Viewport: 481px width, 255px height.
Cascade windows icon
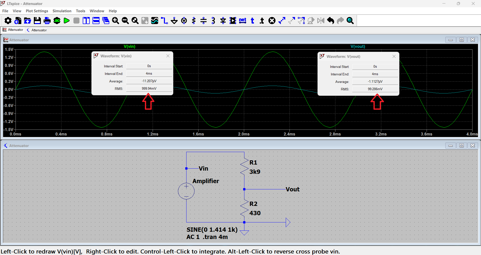(106, 21)
